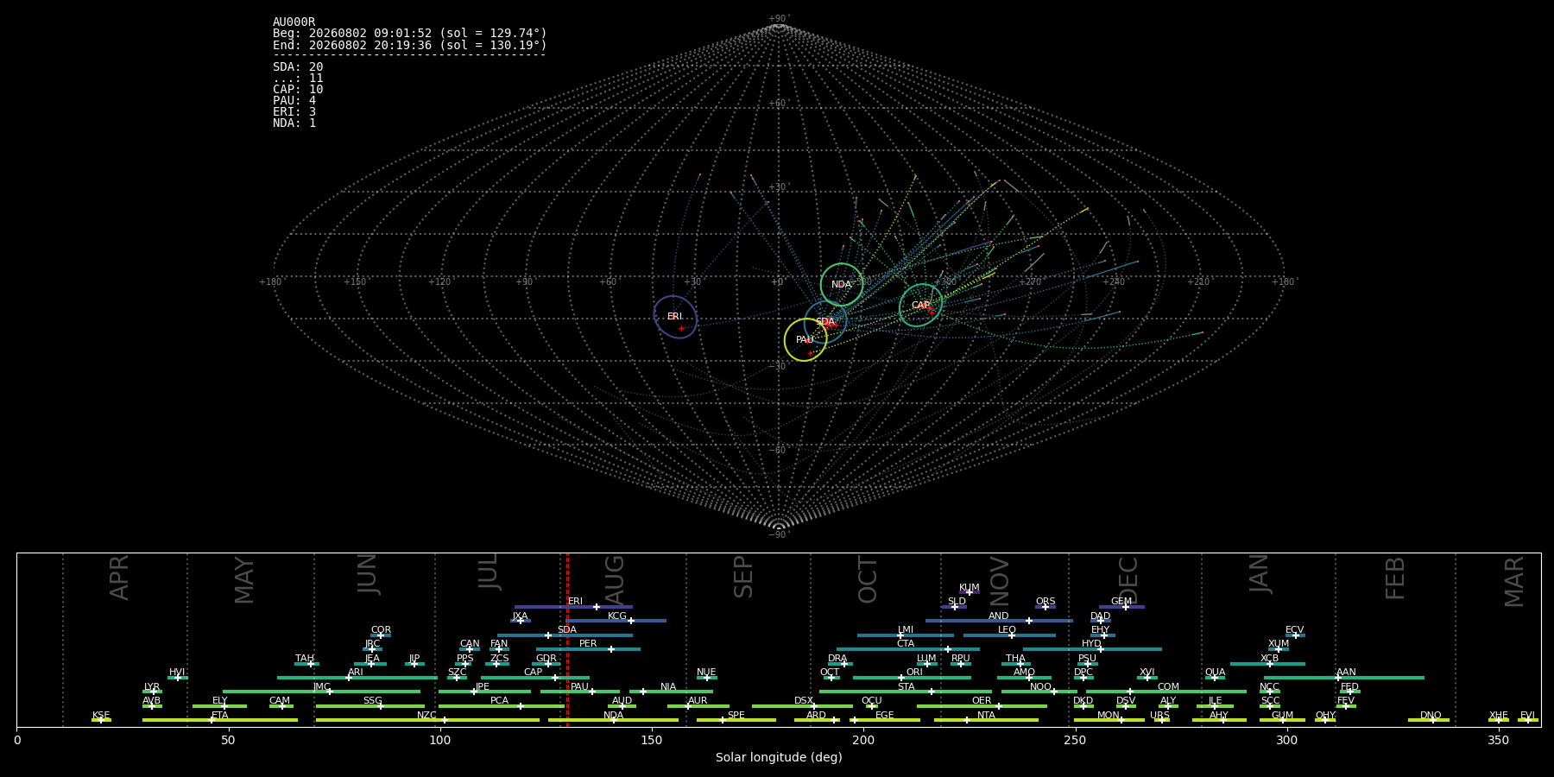Click the AU000R station title text
This screenshot has height=777, width=1554.
(x=294, y=22)
